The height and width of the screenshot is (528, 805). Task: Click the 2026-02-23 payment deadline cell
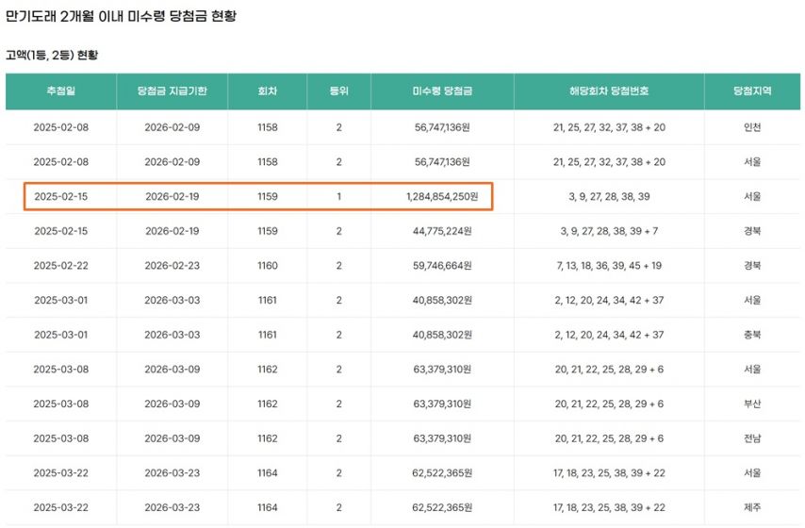(172, 266)
